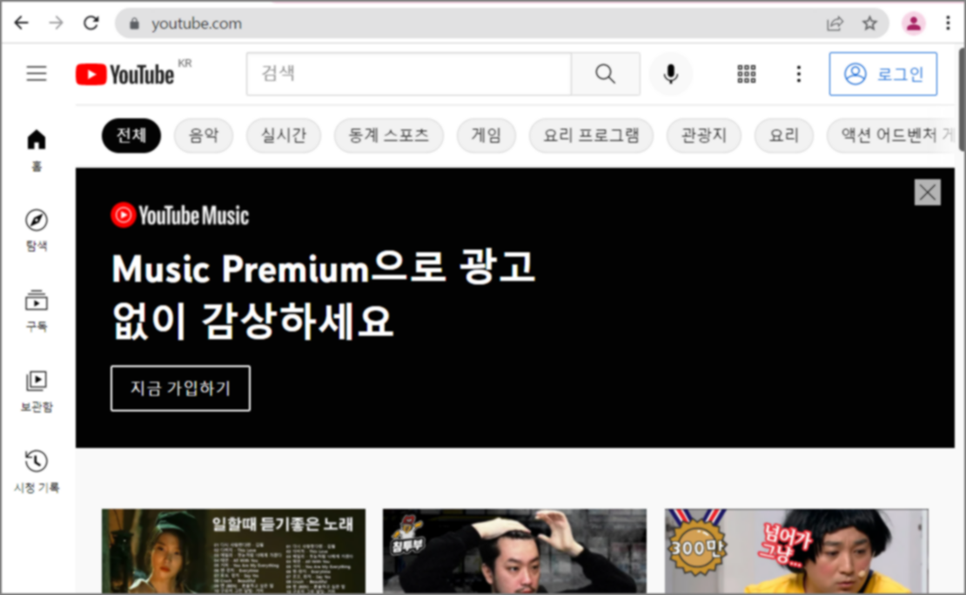Select the 요리 category chip
The height and width of the screenshot is (595, 966).
coord(783,136)
